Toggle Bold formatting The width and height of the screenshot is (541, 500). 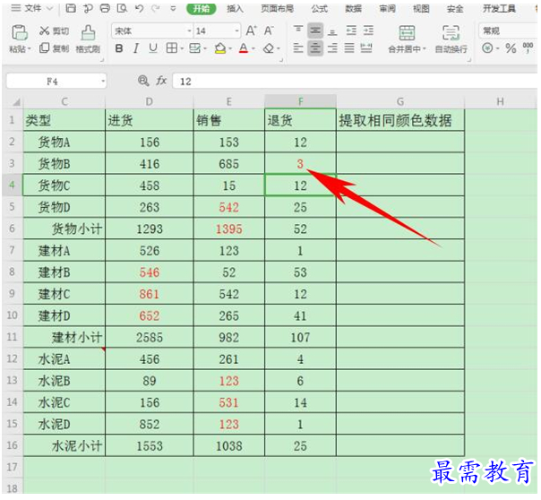[119, 48]
